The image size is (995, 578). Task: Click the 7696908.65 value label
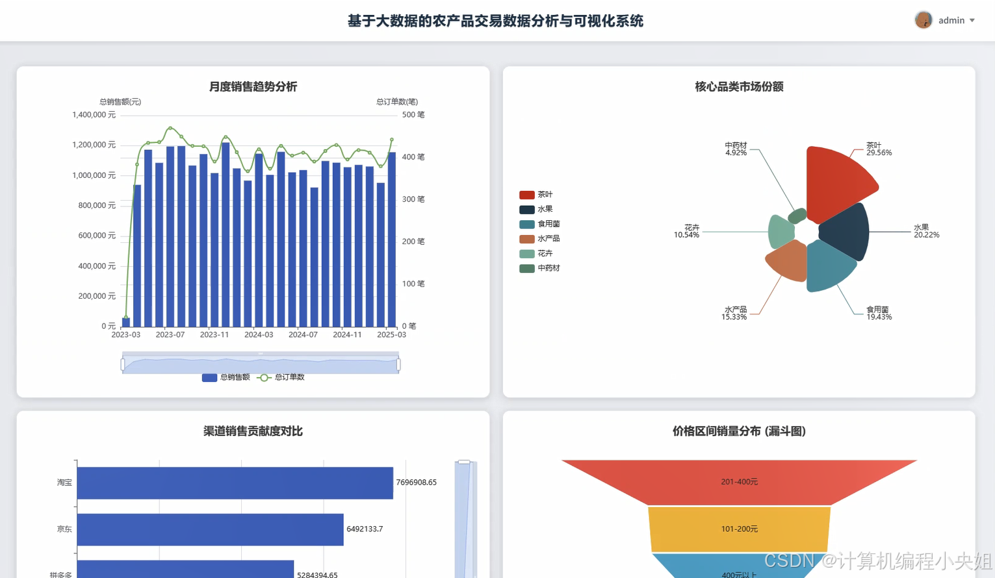[x=417, y=483]
